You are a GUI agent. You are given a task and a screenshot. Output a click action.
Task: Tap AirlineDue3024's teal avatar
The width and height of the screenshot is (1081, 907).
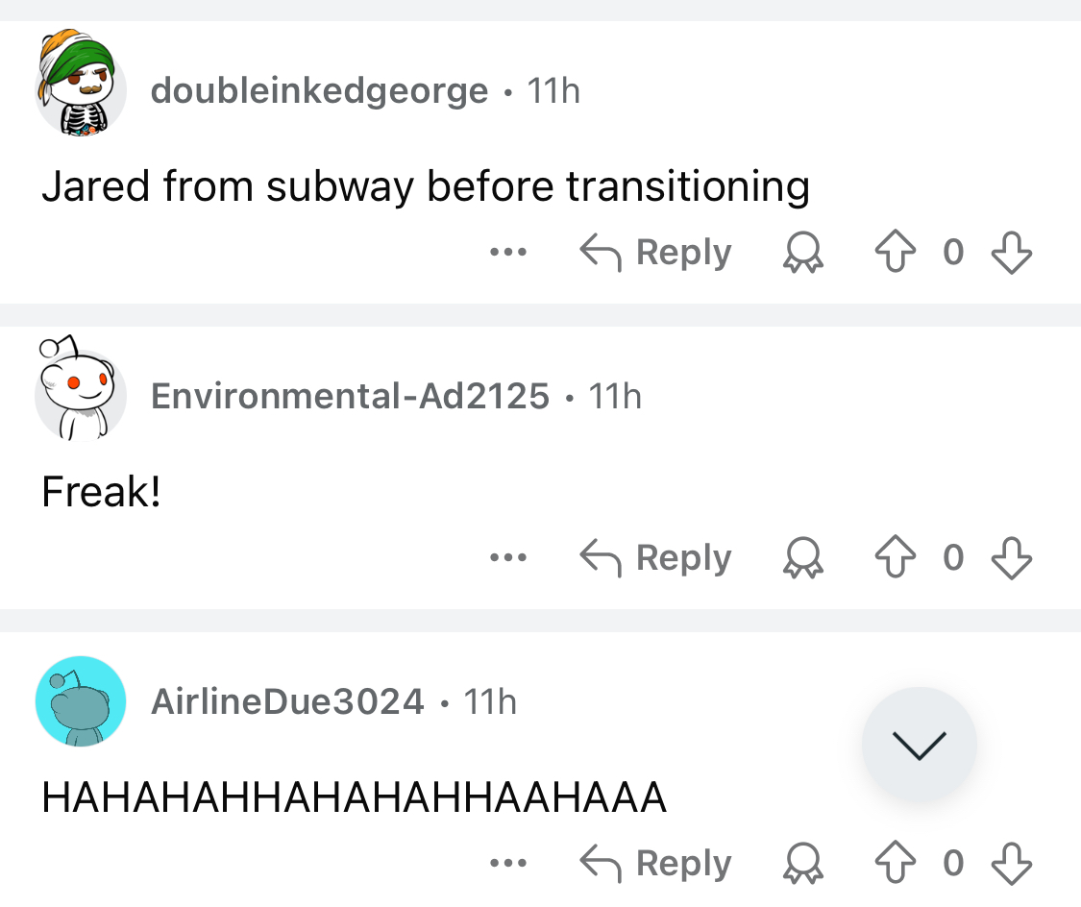tap(81, 701)
